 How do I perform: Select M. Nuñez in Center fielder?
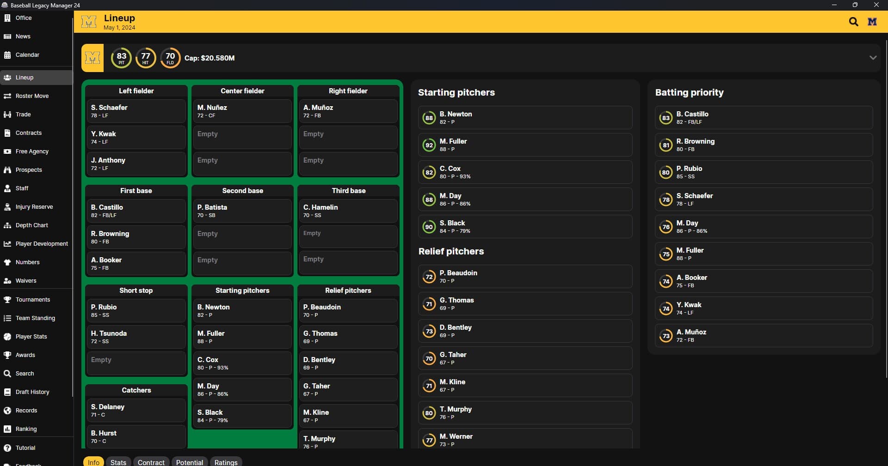pyautogui.click(x=242, y=111)
